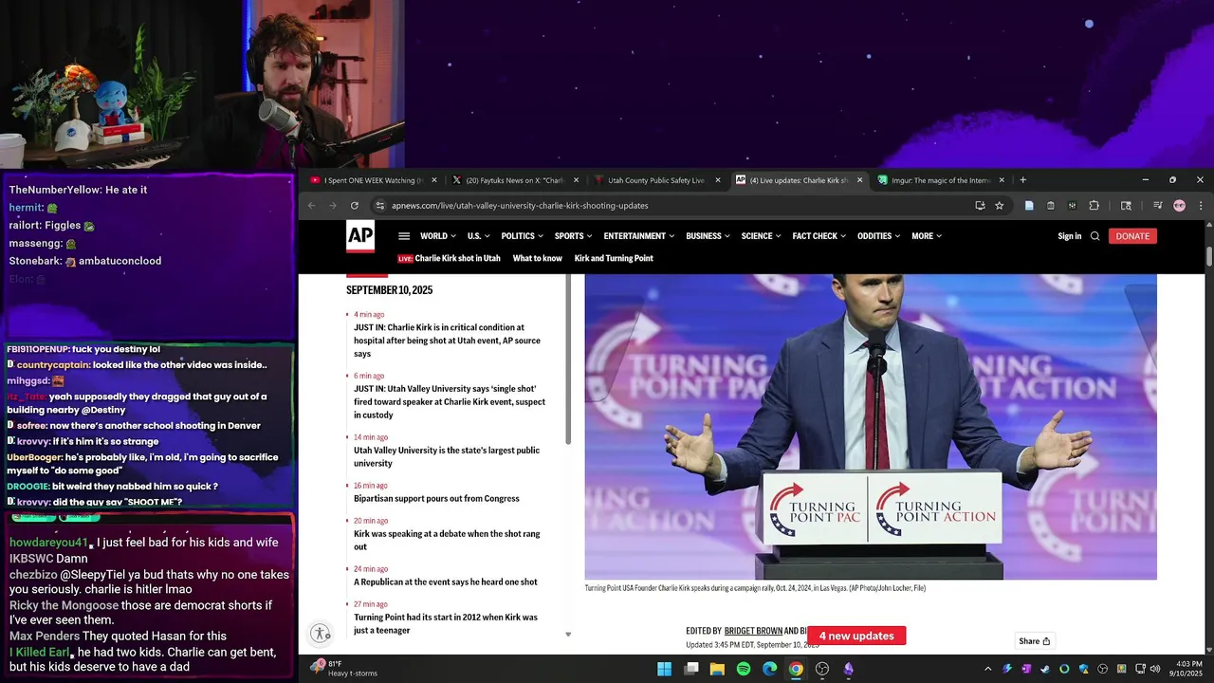This screenshot has width=1214, height=683.
Task: Click the page vertical scrollbar thumb
Action: (1209, 255)
